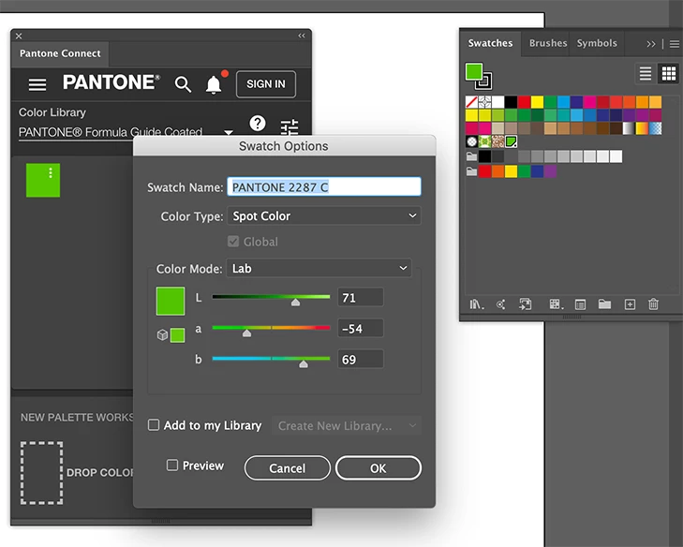Click the small in-gamut green correction swatch

coord(177,335)
